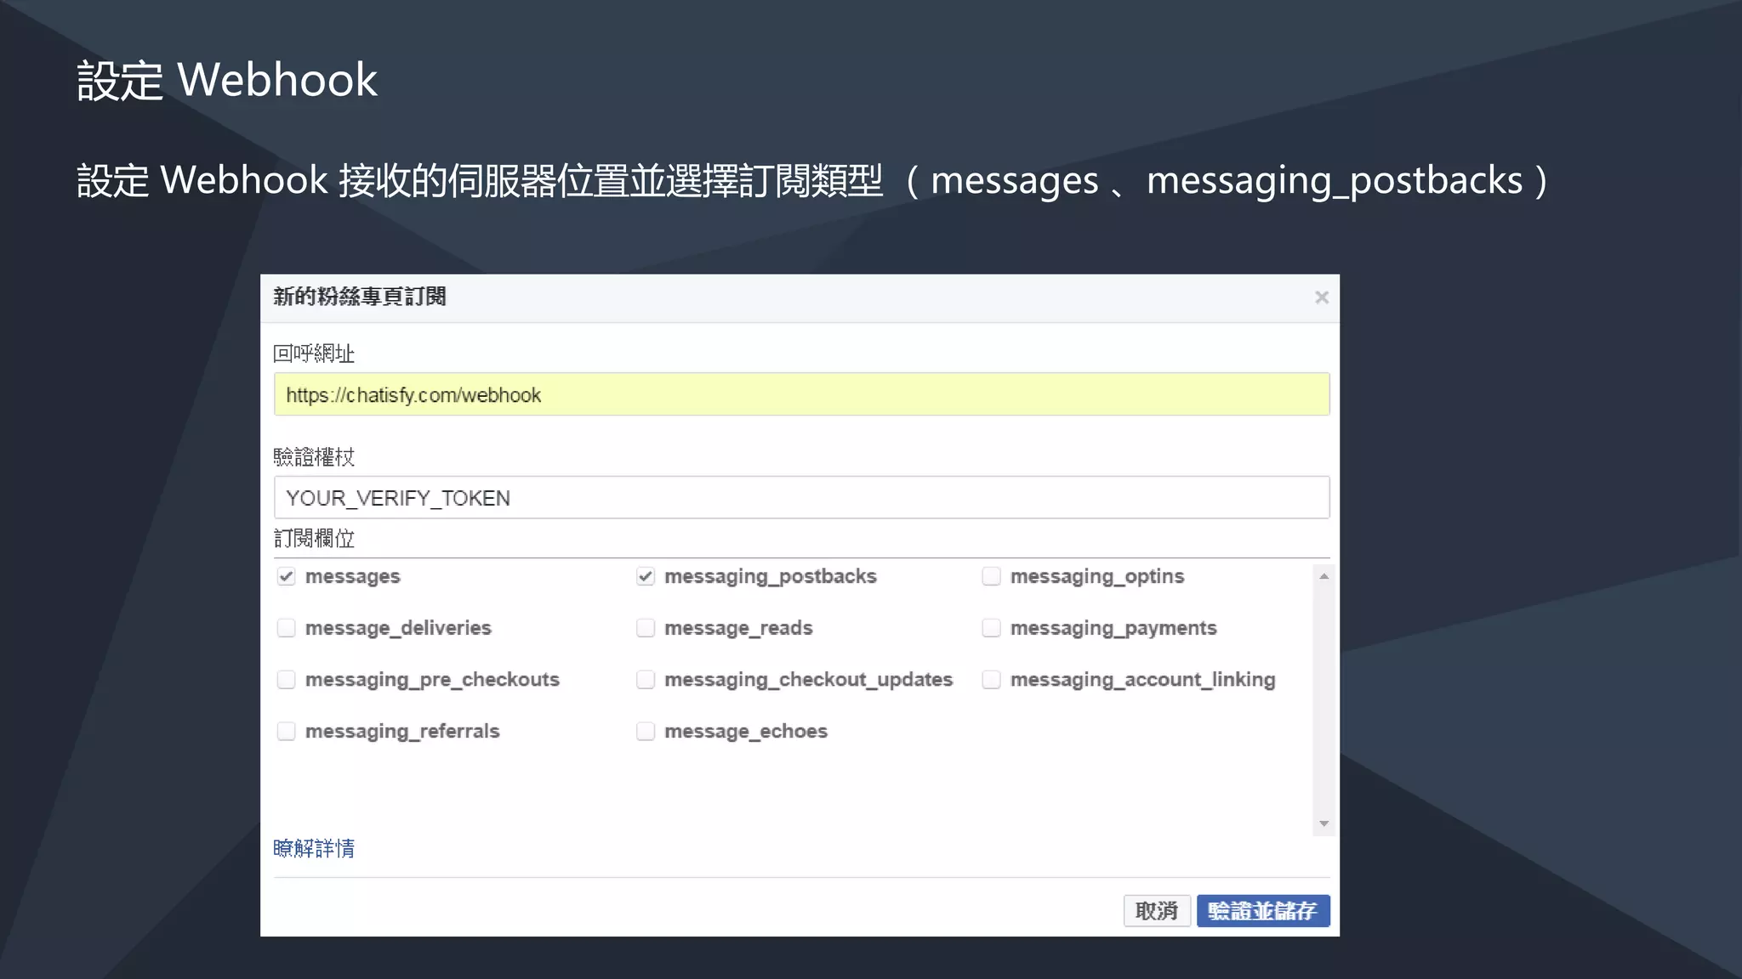Screen dimensions: 1742x979
Task: Click the subscription fields scrollbar track
Action: click(1324, 700)
